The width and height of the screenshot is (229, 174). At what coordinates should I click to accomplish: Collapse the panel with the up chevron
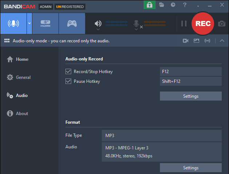point(222,41)
